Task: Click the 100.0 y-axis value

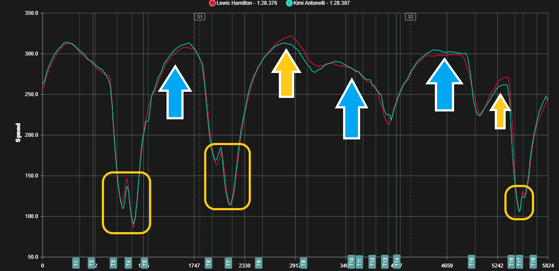Action: click(31, 216)
